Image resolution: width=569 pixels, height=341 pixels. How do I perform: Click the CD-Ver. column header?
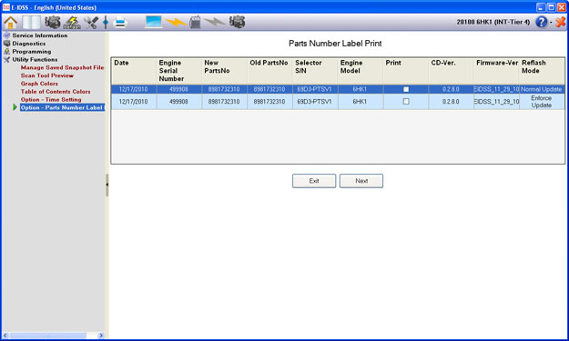[x=452, y=71]
